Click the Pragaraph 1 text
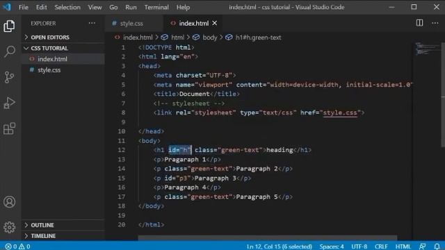445x250 pixels. (x=185, y=159)
